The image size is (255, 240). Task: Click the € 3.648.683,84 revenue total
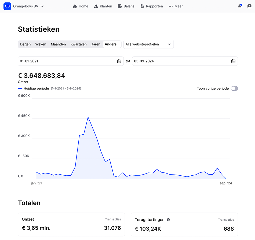pos(41,76)
